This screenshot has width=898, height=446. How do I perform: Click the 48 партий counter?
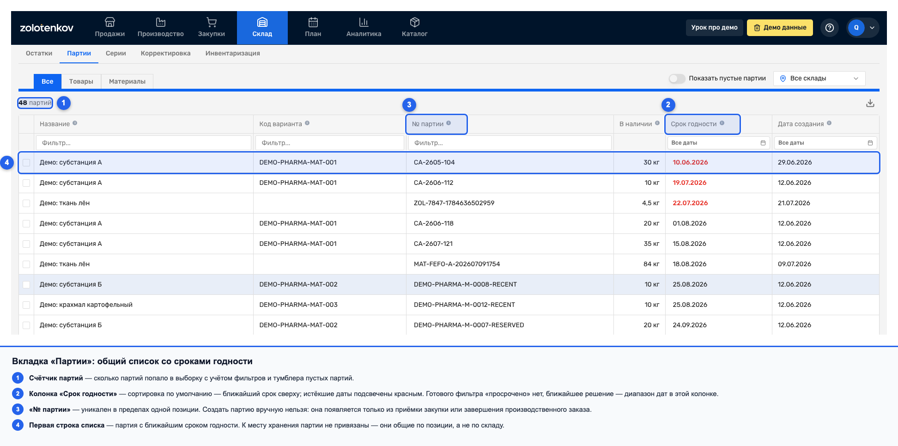35,103
